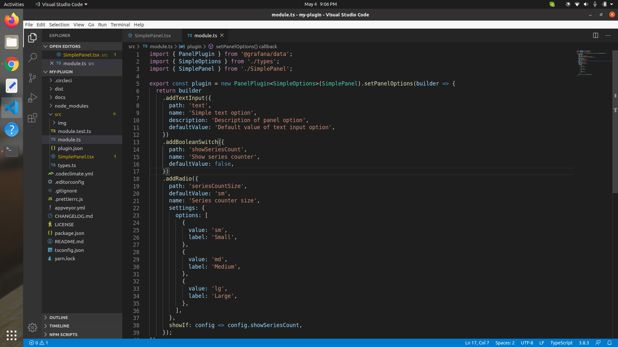This screenshot has width=618, height=347.
Task: Open the Source Control view
Action: (x=32, y=78)
